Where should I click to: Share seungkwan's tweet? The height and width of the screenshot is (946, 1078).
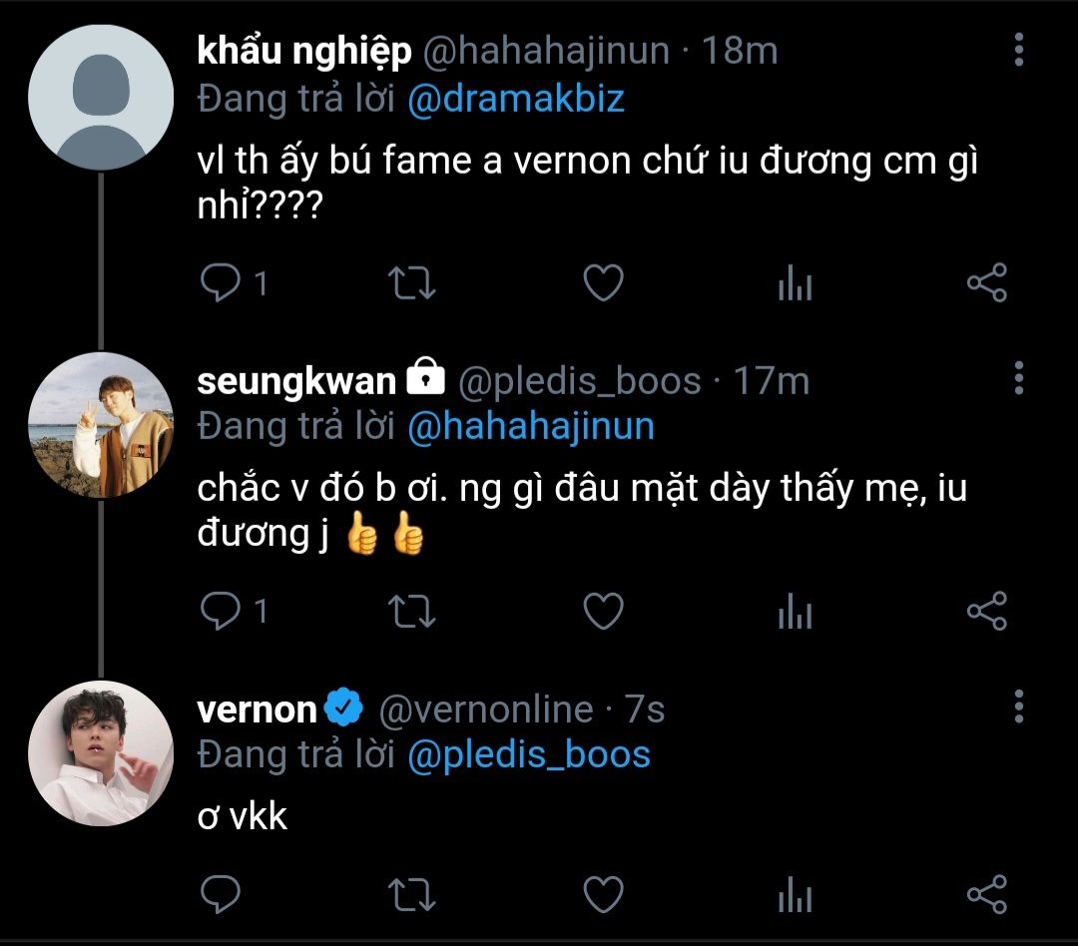pos(987,611)
